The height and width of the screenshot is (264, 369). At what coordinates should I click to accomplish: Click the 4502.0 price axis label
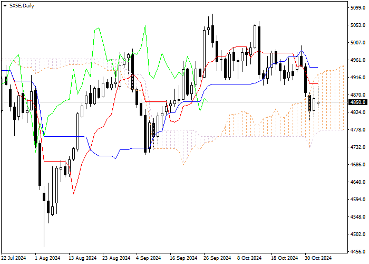358,234
